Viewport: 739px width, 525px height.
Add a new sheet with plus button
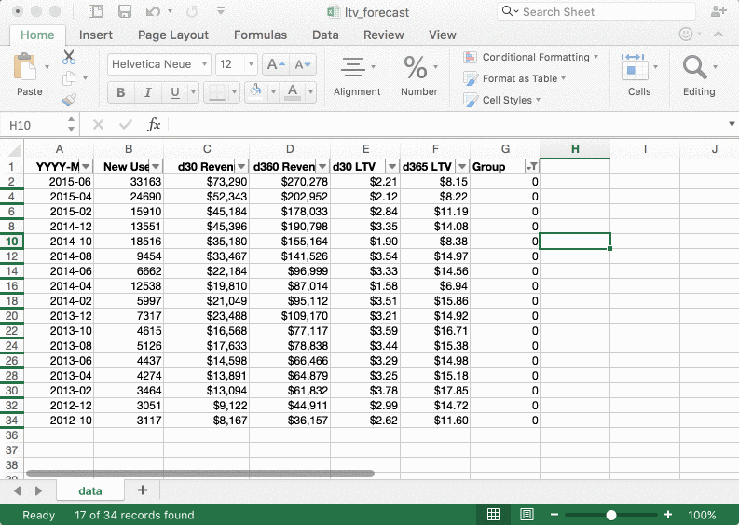coord(143,490)
